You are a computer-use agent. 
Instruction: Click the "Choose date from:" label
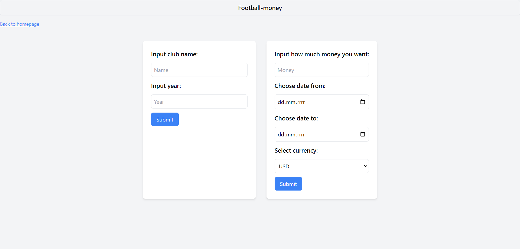point(300,86)
